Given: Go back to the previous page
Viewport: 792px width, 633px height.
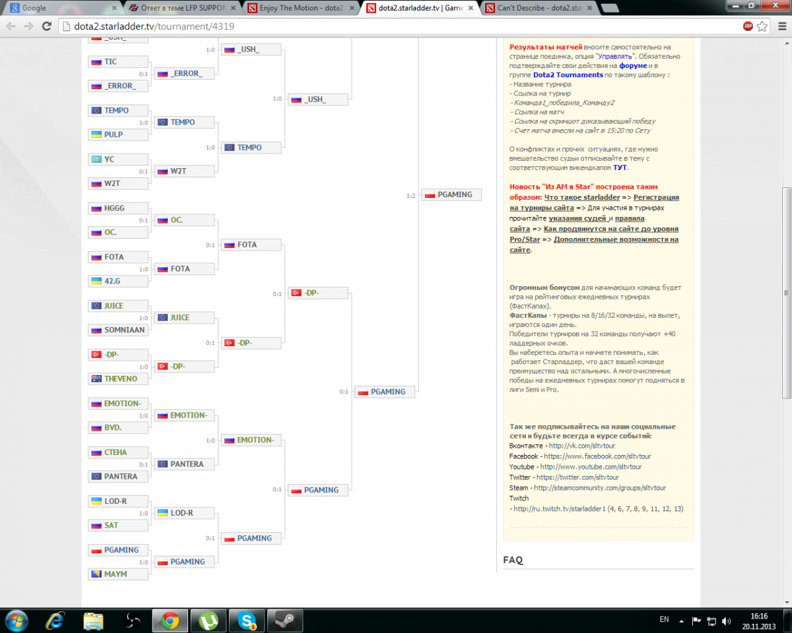Looking at the screenshot, I should (11, 26).
